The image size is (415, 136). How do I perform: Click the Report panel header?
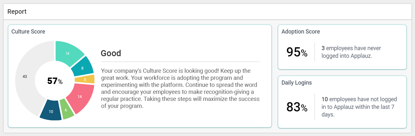pyautogui.click(x=17, y=12)
